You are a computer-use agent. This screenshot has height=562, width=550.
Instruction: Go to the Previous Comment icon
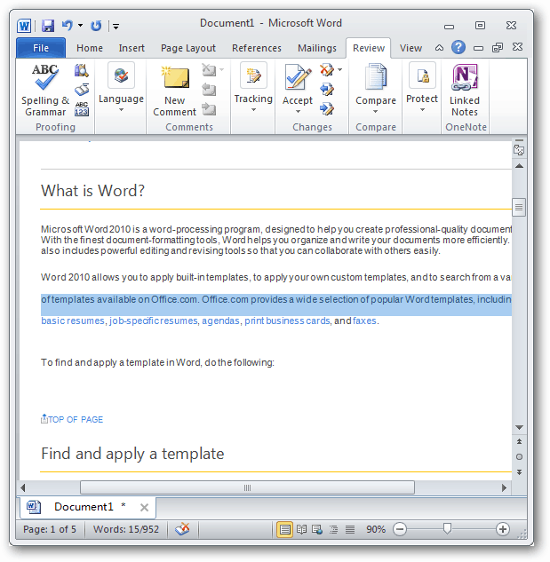[x=209, y=90]
